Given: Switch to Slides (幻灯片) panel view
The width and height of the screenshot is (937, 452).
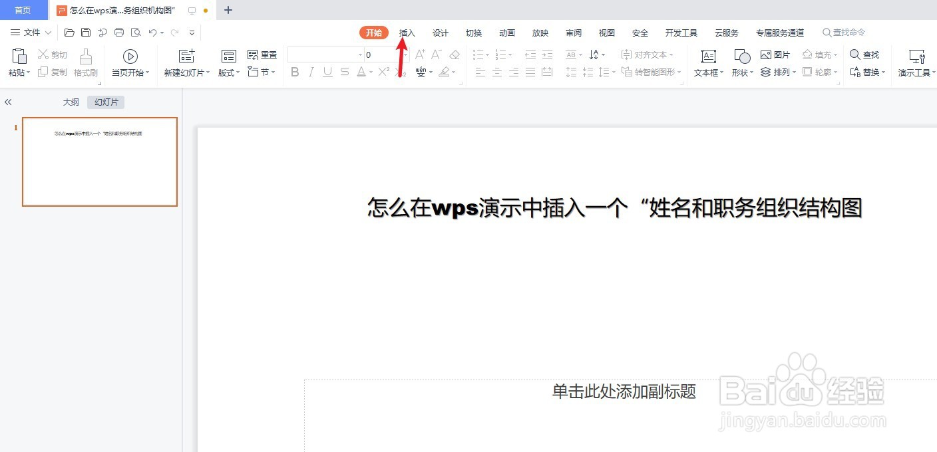Looking at the screenshot, I should pyautogui.click(x=106, y=102).
